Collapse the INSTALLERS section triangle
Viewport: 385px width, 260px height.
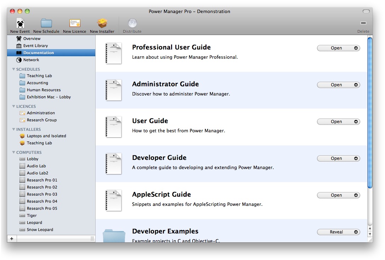(13, 129)
